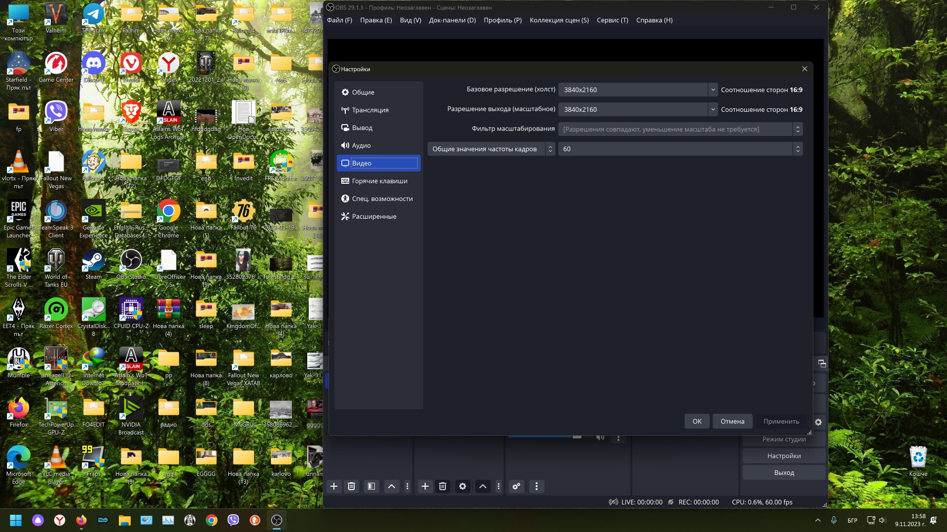The image size is (947, 532).
Task: Select the Трансляция settings section
Action: click(370, 110)
